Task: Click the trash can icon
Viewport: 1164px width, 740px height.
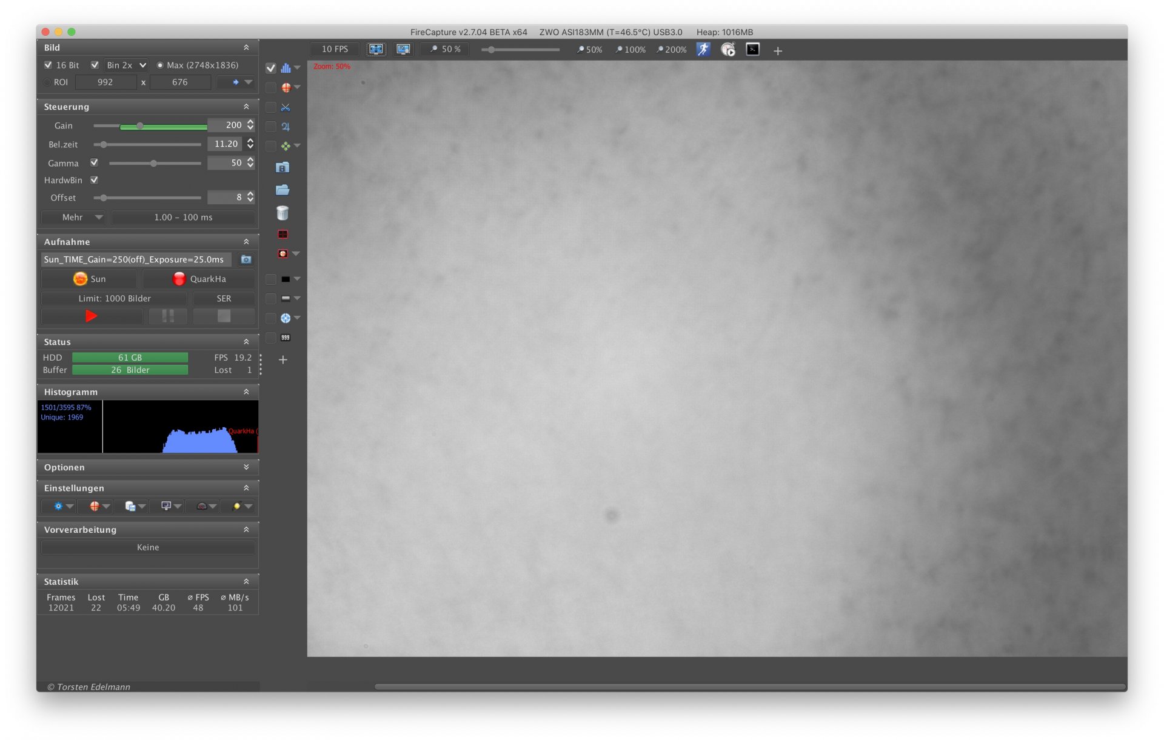Action: click(x=283, y=213)
